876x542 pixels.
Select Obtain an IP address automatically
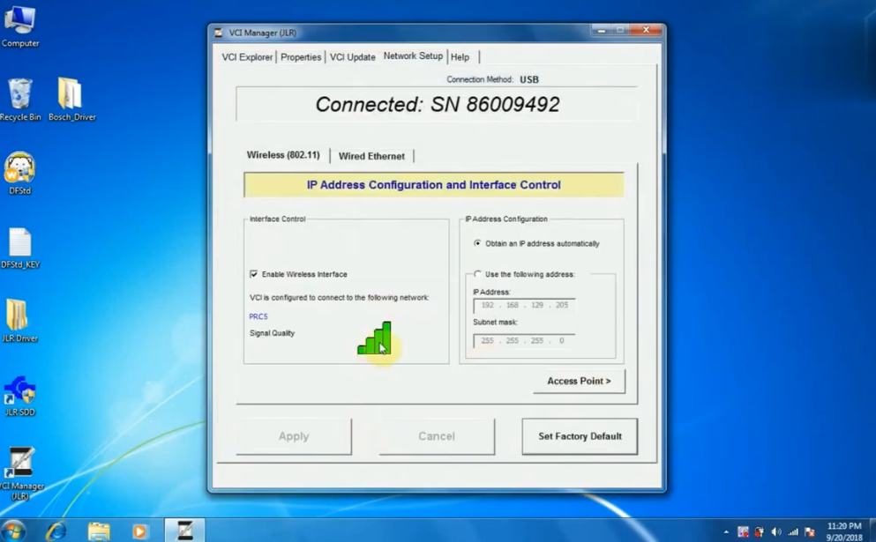[477, 243]
